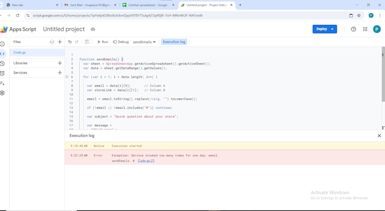Open the Triggers alarm clock icon
This screenshot has height=211, width=385.
coord(2,73)
